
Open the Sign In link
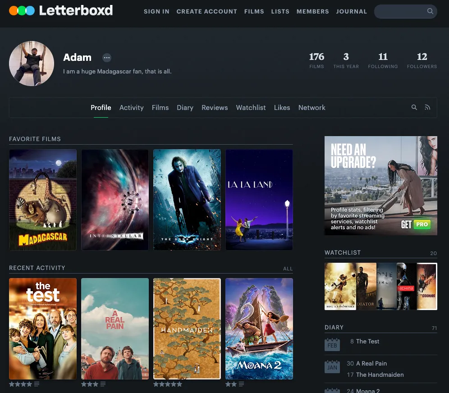(156, 11)
